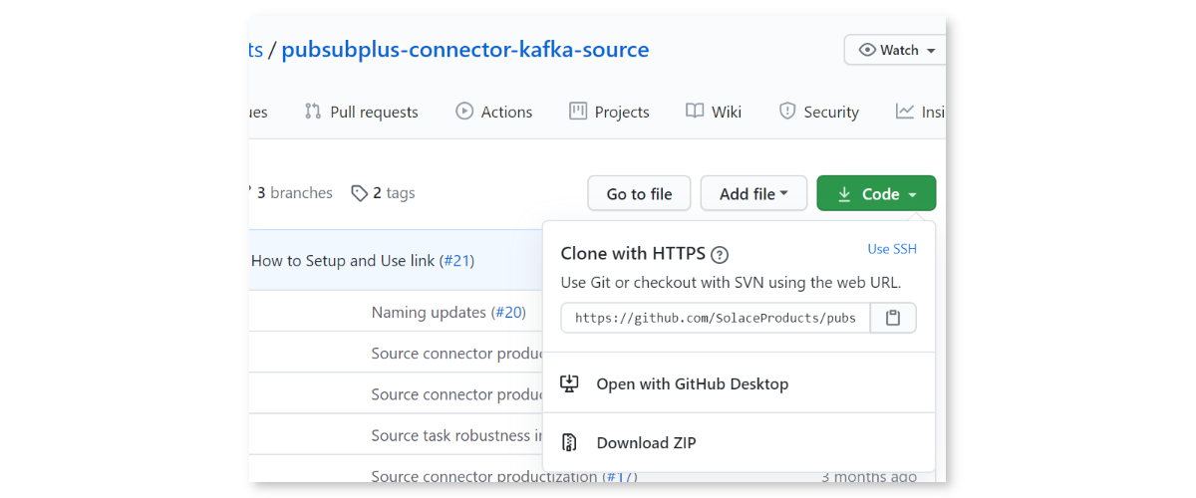Select the HTTPS clone URL text field
This screenshot has height=498, width=1196.
[x=715, y=318]
